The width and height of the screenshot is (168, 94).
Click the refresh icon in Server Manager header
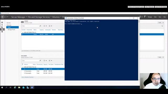tap(140, 17)
